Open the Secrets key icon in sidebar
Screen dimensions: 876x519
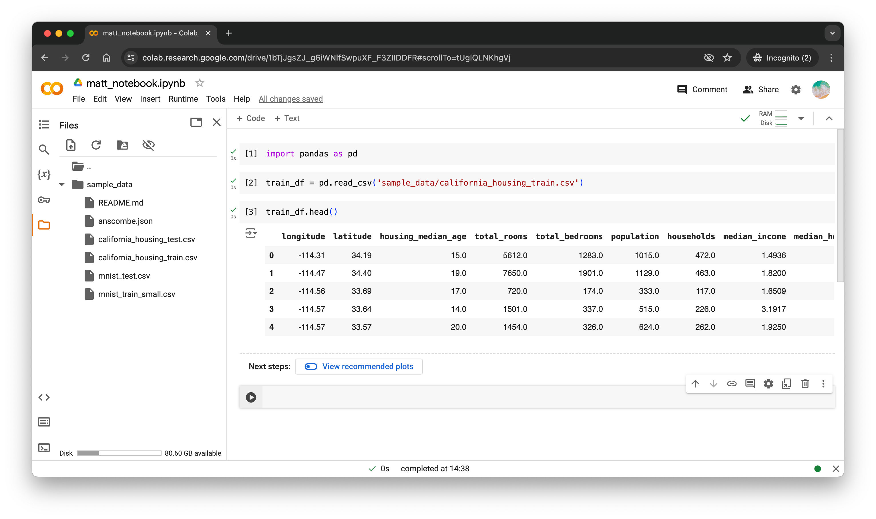click(x=44, y=200)
